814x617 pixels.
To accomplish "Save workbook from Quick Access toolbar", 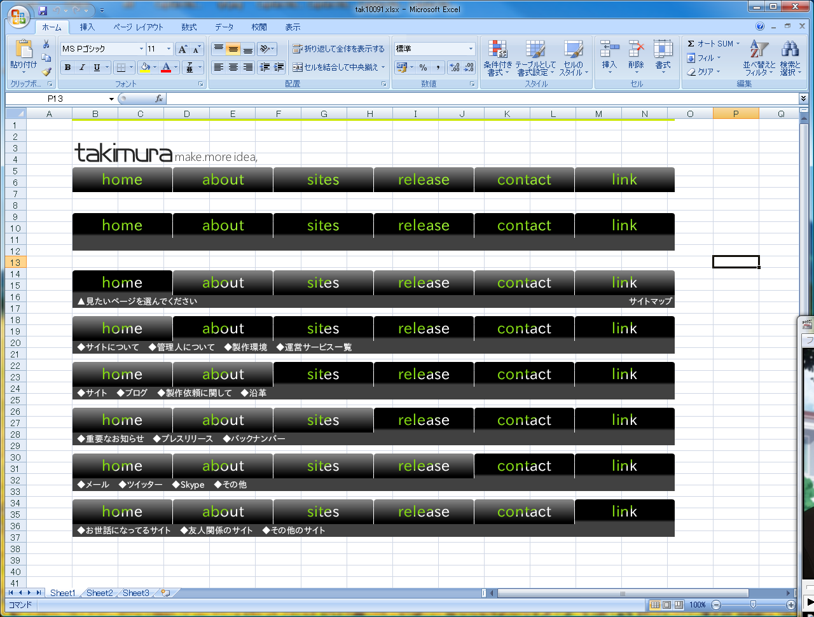I will 43,11.
